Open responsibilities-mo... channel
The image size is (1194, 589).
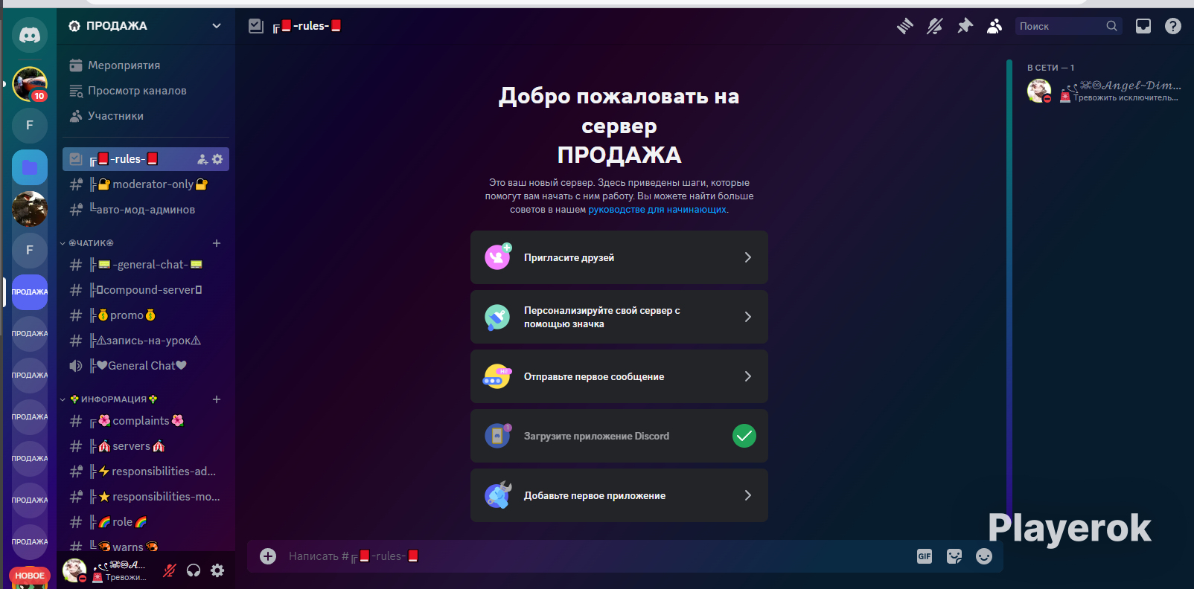(146, 497)
